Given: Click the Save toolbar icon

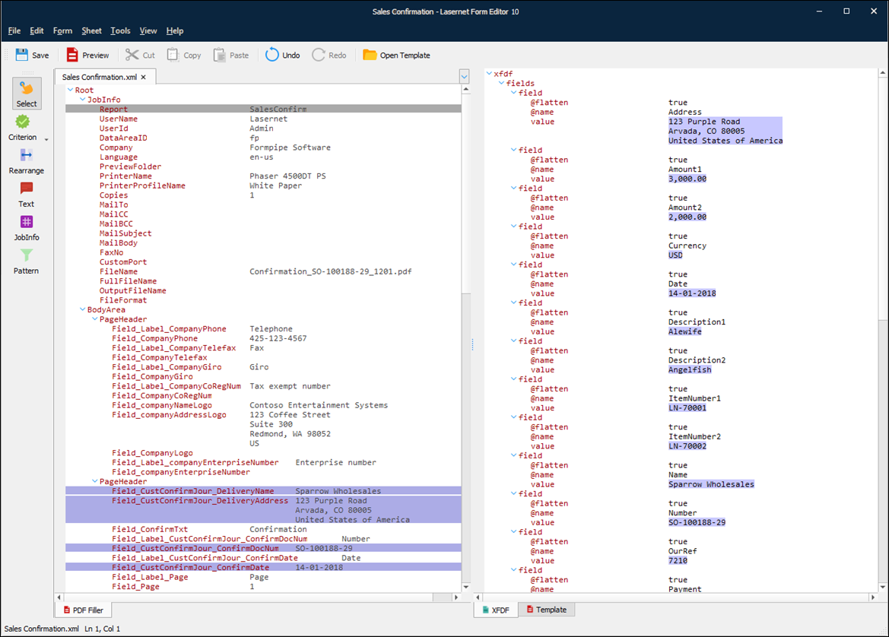Looking at the screenshot, I should [x=21, y=55].
